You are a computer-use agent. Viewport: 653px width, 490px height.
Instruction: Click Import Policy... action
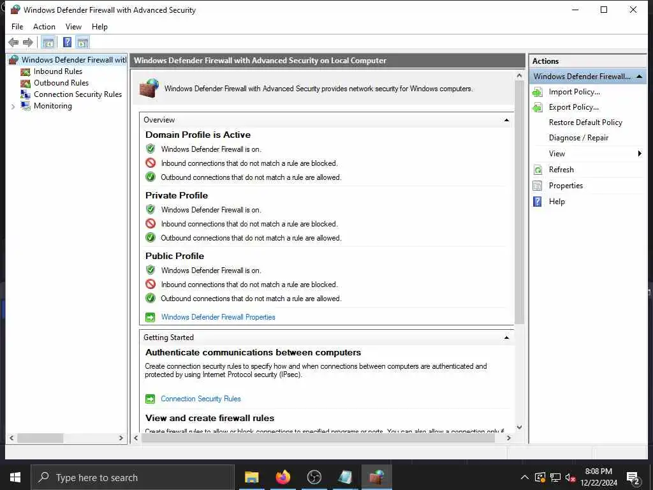(575, 92)
